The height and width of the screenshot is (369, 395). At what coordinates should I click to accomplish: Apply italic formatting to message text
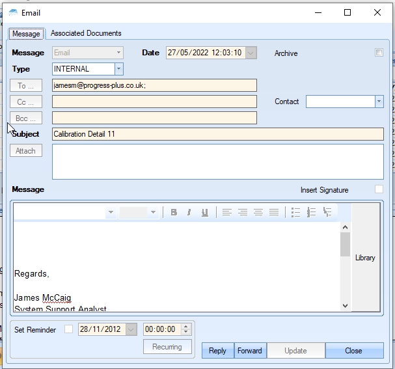pyautogui.click(x=189, y=212)
